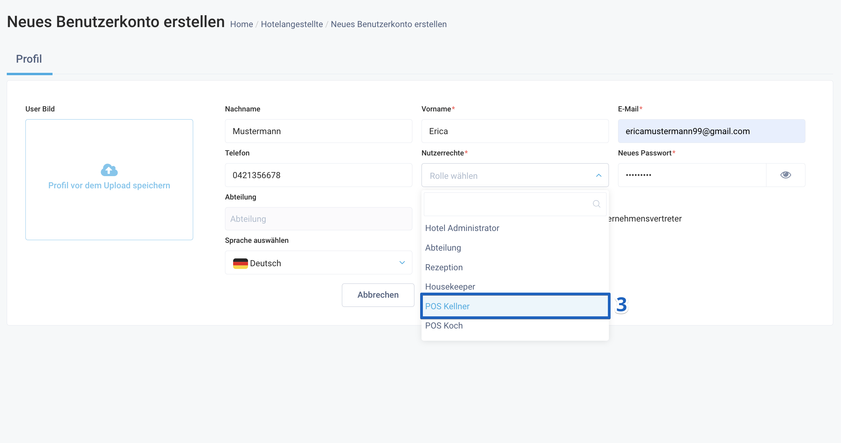This screenshot has height=443, width=841.
Task: Switch to the Profil tab
Action: 29,59
